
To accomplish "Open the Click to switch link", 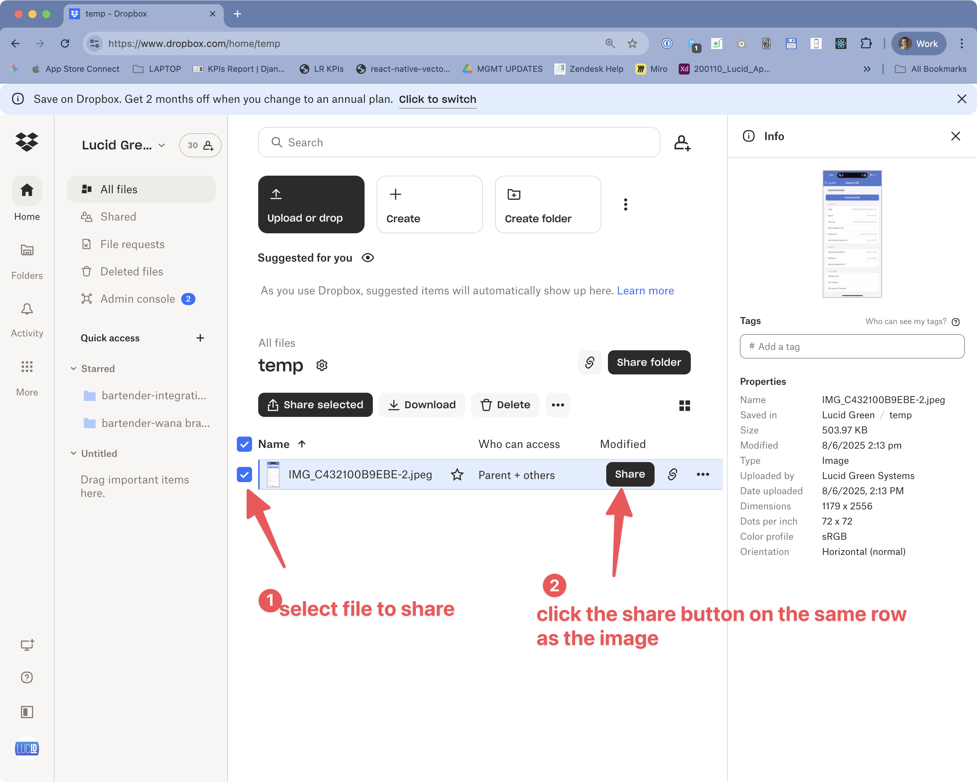I will coord(437,99).
